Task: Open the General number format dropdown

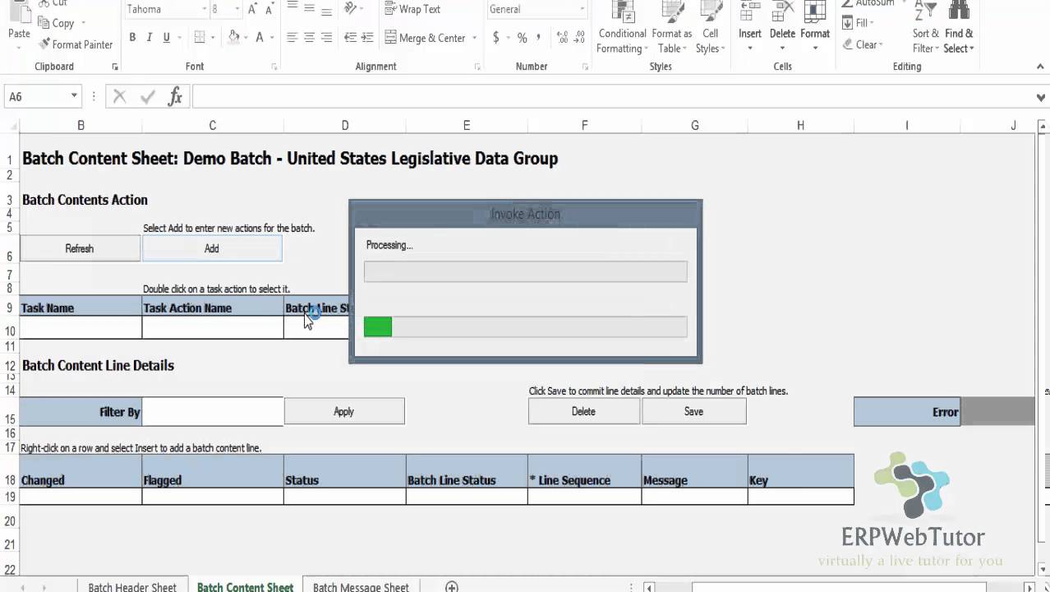Action: [x=582, y=9]
